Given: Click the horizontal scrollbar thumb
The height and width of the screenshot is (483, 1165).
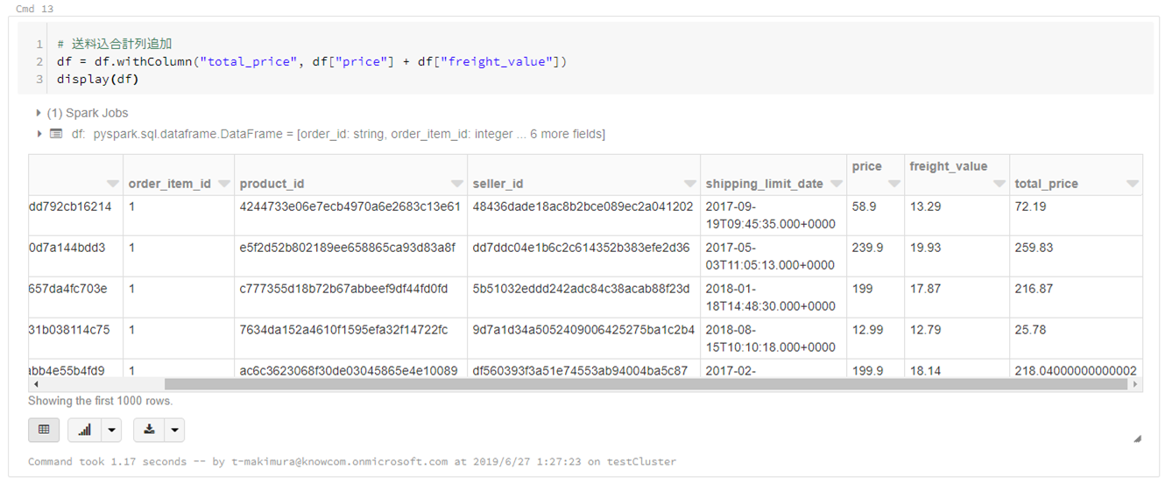Looking at the screenshot, I should pos(646,384).
